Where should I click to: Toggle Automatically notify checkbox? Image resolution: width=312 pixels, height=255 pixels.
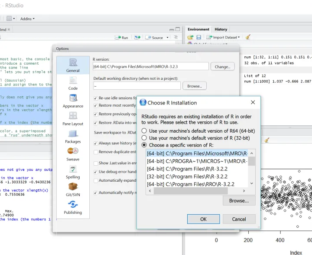click(96, 193)
